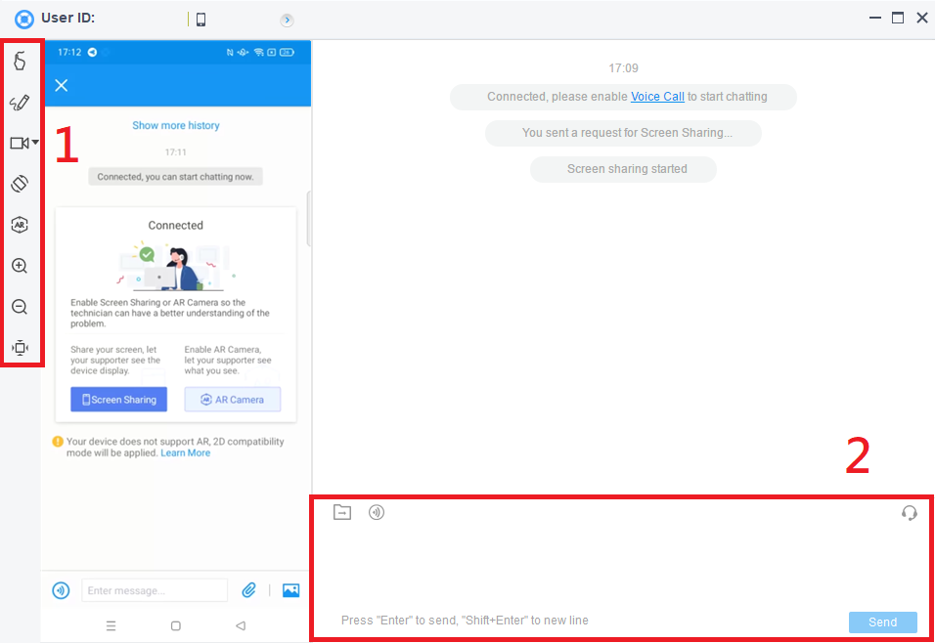Start screen recording with the camcorder icon

(x=20, y=143)
